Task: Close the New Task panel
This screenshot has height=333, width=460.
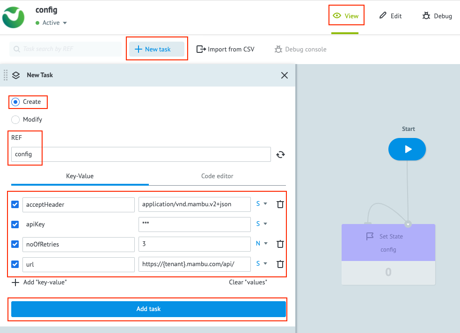Action: point(284,75)
